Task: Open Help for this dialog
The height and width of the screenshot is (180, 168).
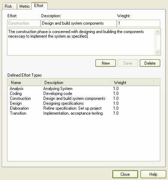Action: 153,174
